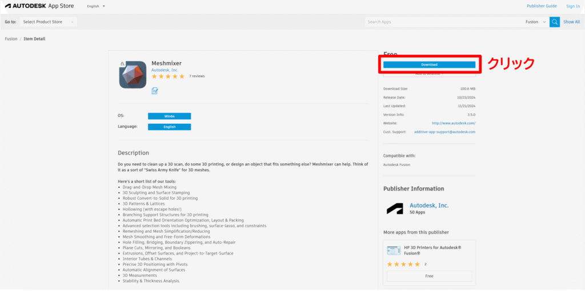
Task: Click the "50 Apps" publisher count
Action: (418, 212)
